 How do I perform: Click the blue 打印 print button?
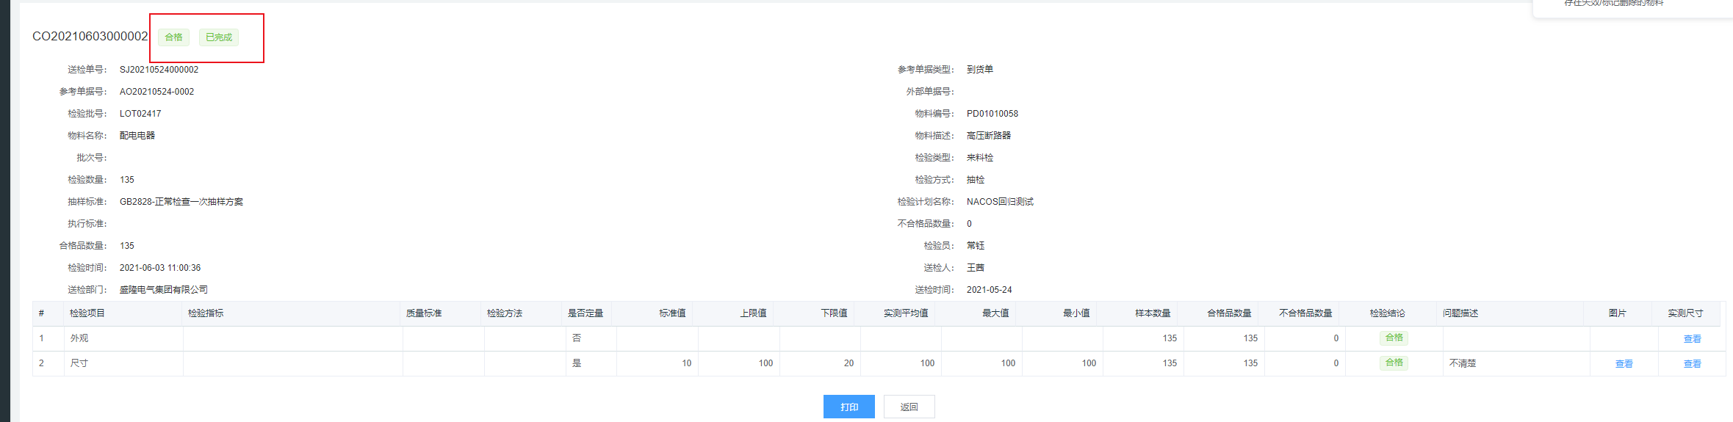(x=849, y=407)
